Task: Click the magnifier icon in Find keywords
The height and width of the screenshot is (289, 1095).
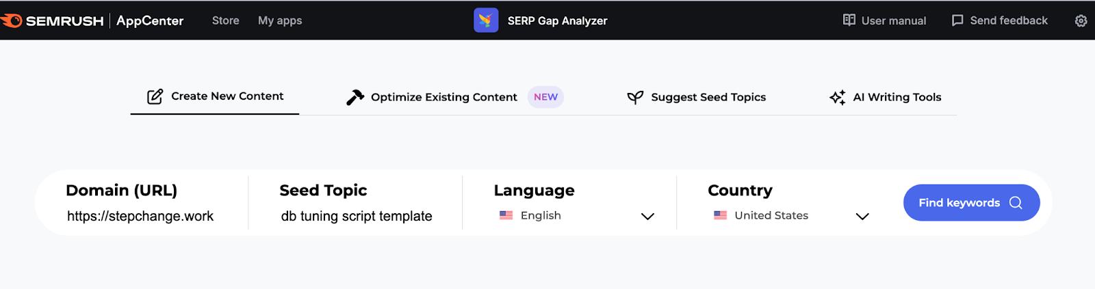Action: click(x=1016, y=203)
